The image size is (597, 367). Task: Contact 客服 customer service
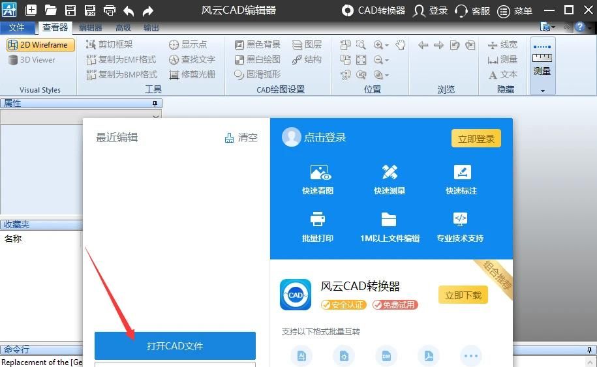(472, 10)
